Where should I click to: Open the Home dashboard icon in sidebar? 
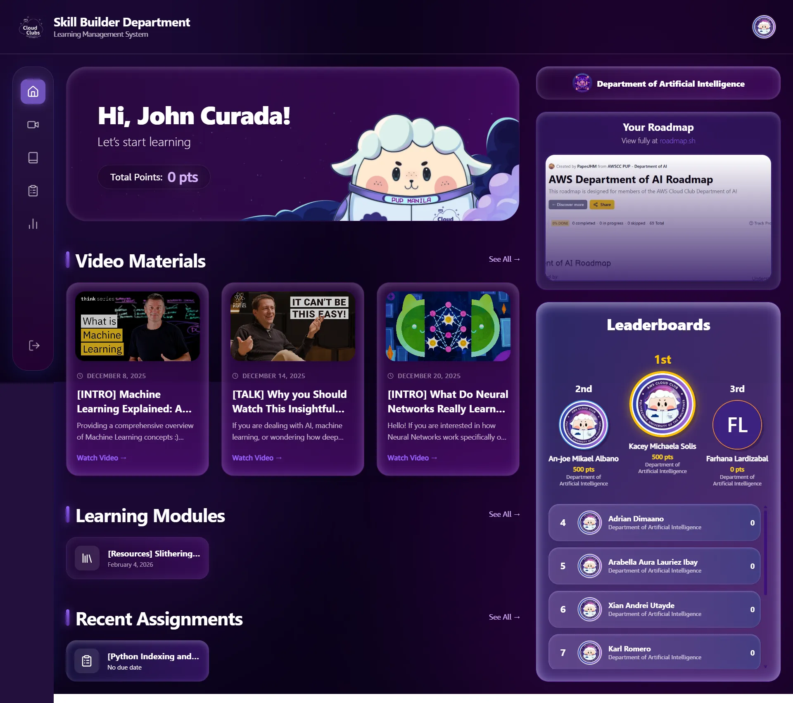[x=33, y=92]
